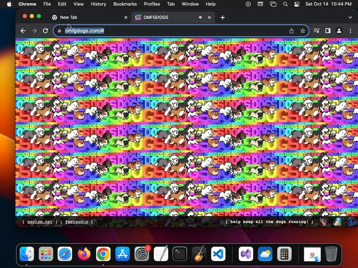The height and width of the screenshot is (268, 358).
Task: Open the @eataudio link
Action: coord(77,222)
